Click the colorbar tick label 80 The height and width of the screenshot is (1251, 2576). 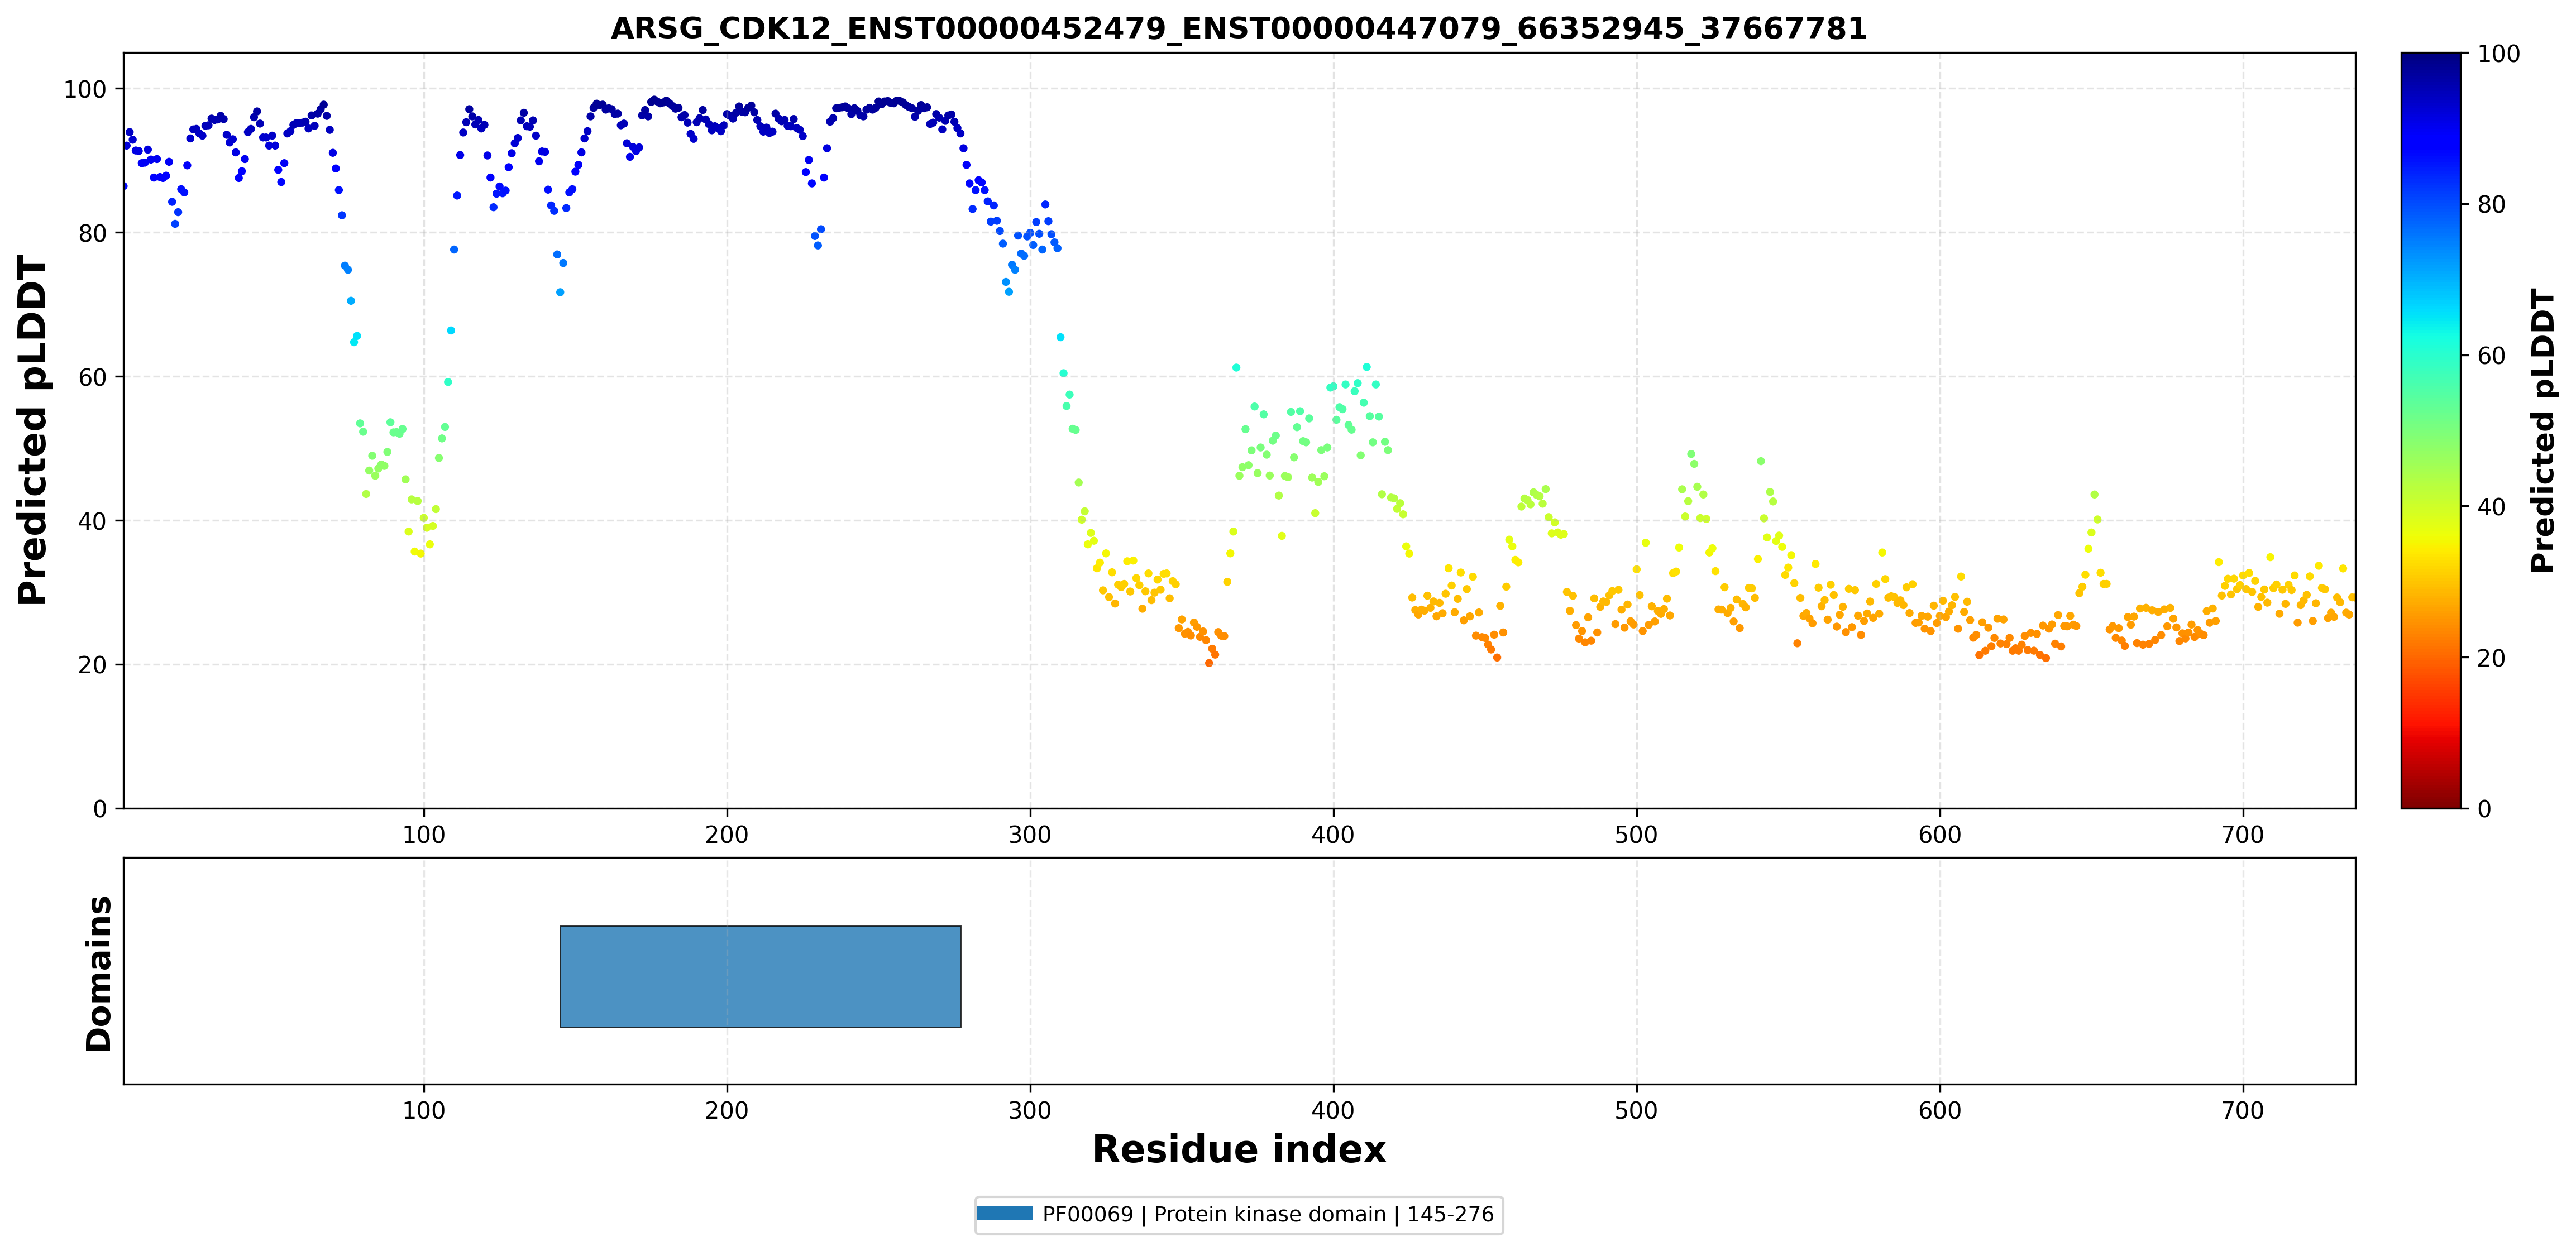(2491, 205)
